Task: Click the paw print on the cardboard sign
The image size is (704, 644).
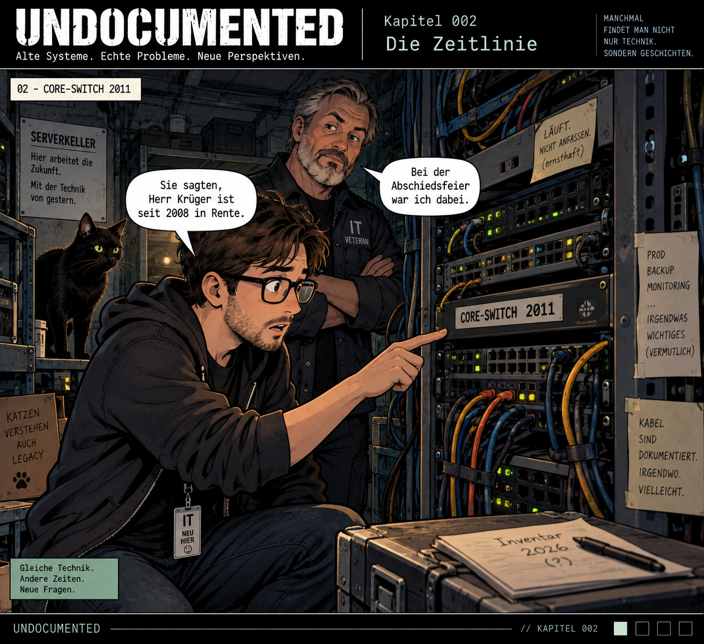Action: coord(21,480)
